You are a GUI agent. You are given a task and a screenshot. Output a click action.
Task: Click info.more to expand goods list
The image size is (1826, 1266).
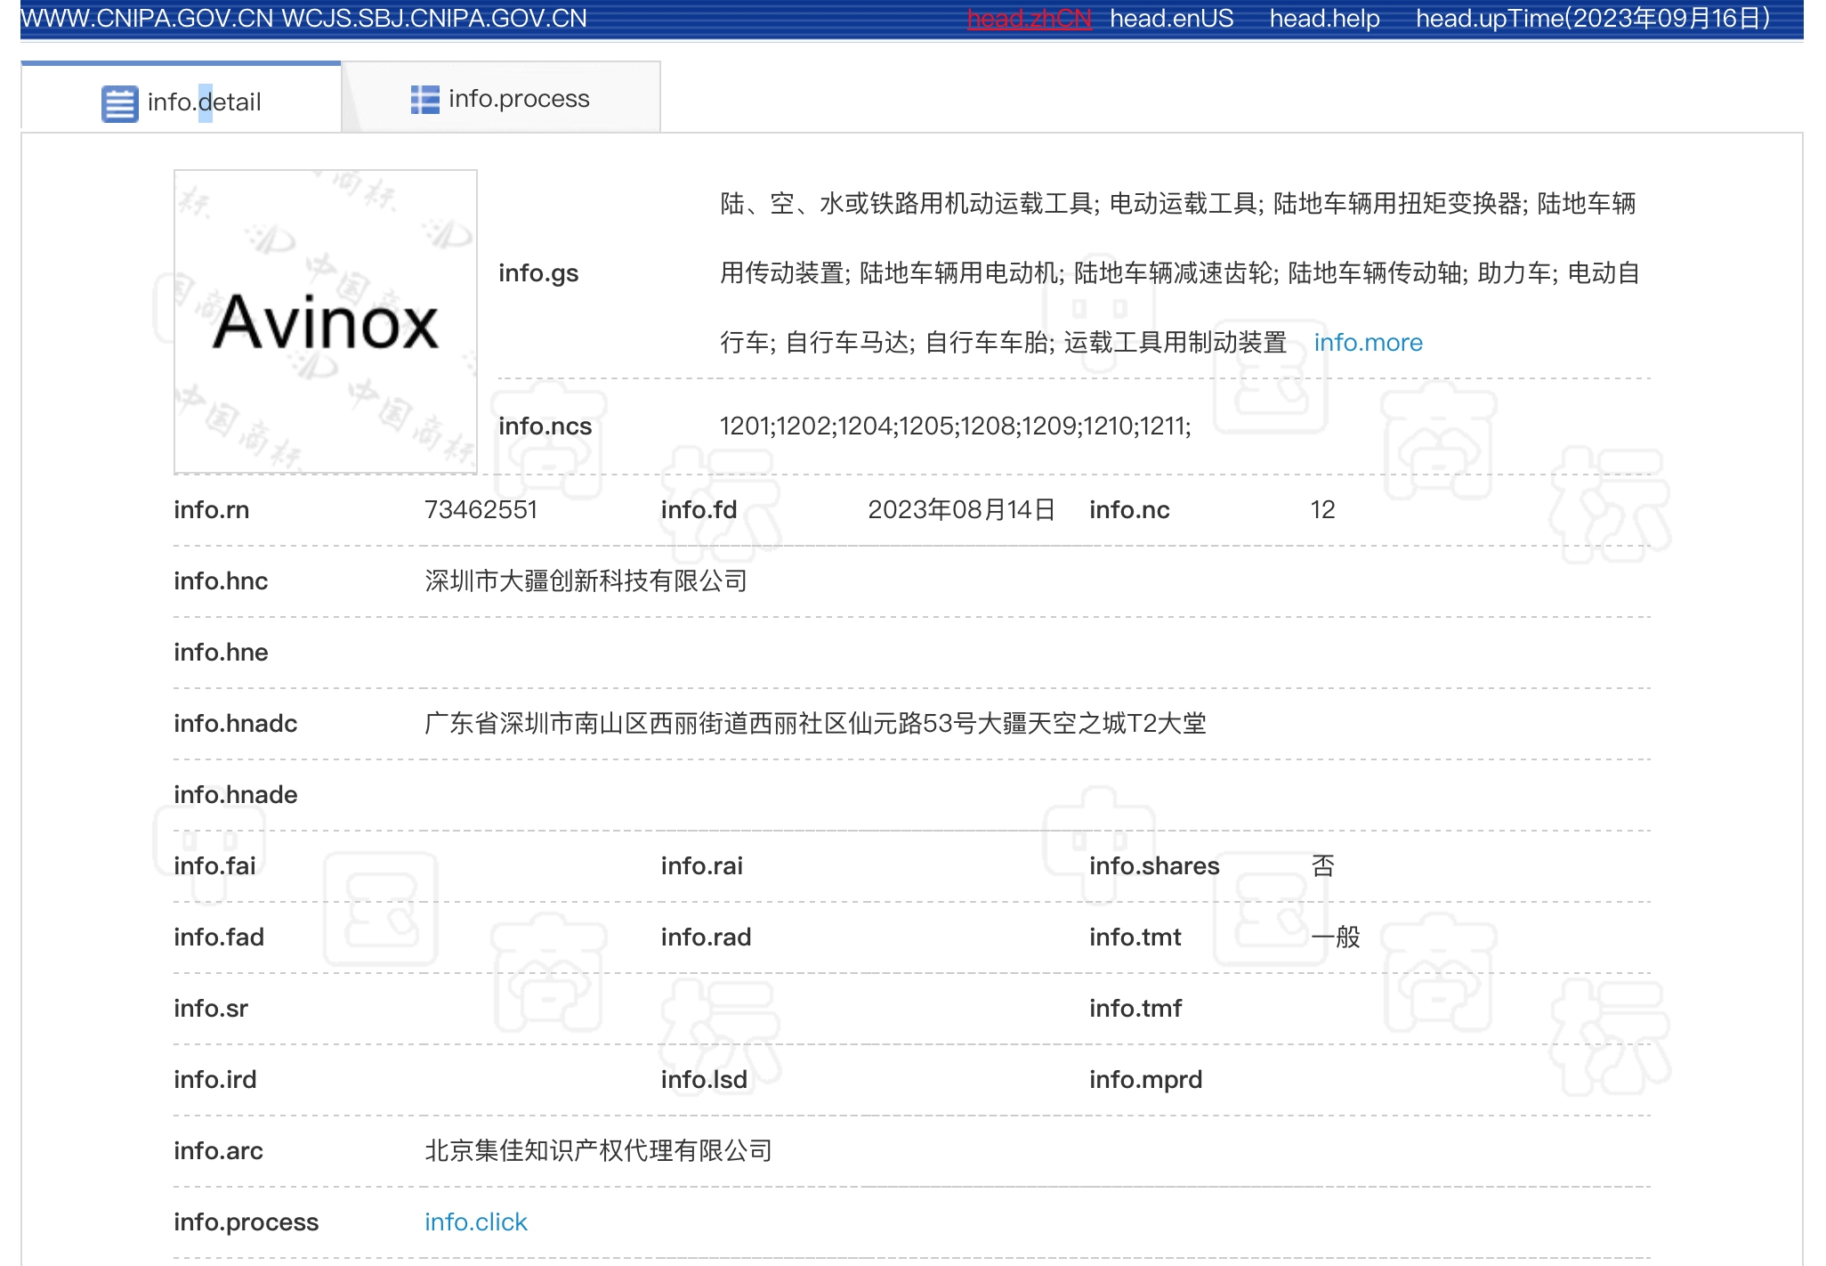pyautogui.click(x=1368, y=343)
